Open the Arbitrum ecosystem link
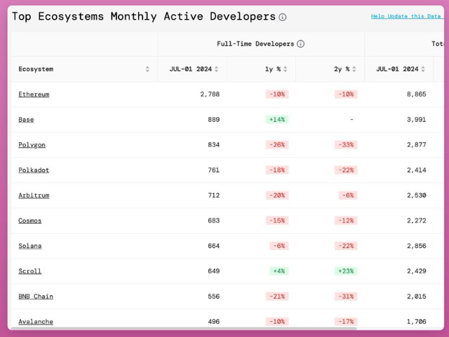The width and height of the screenshot is (449, 337). [34, 195]
